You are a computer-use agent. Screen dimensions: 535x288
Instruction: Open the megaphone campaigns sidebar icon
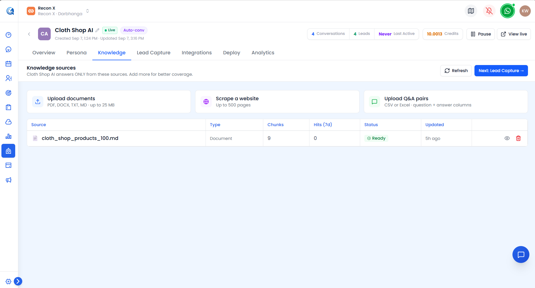[x=8, y=180]
